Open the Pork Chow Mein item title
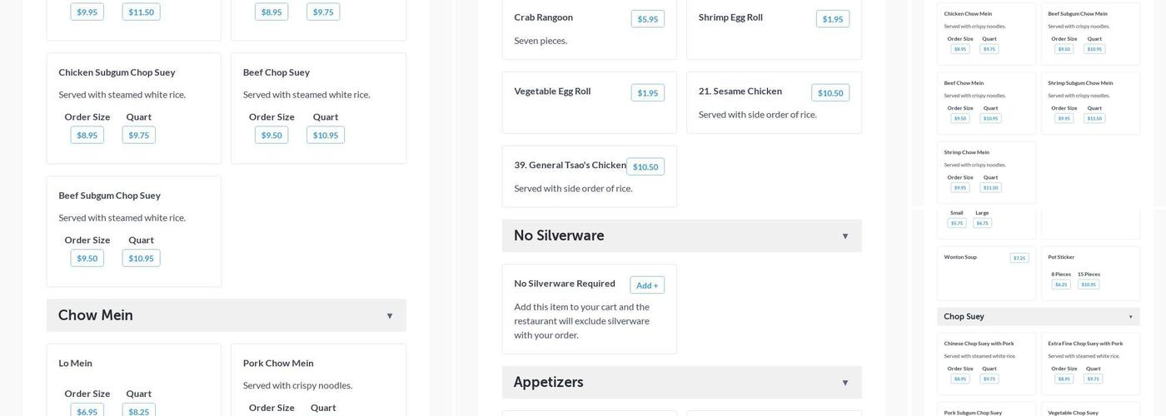Screen dimensions: 1166x416 278,363
